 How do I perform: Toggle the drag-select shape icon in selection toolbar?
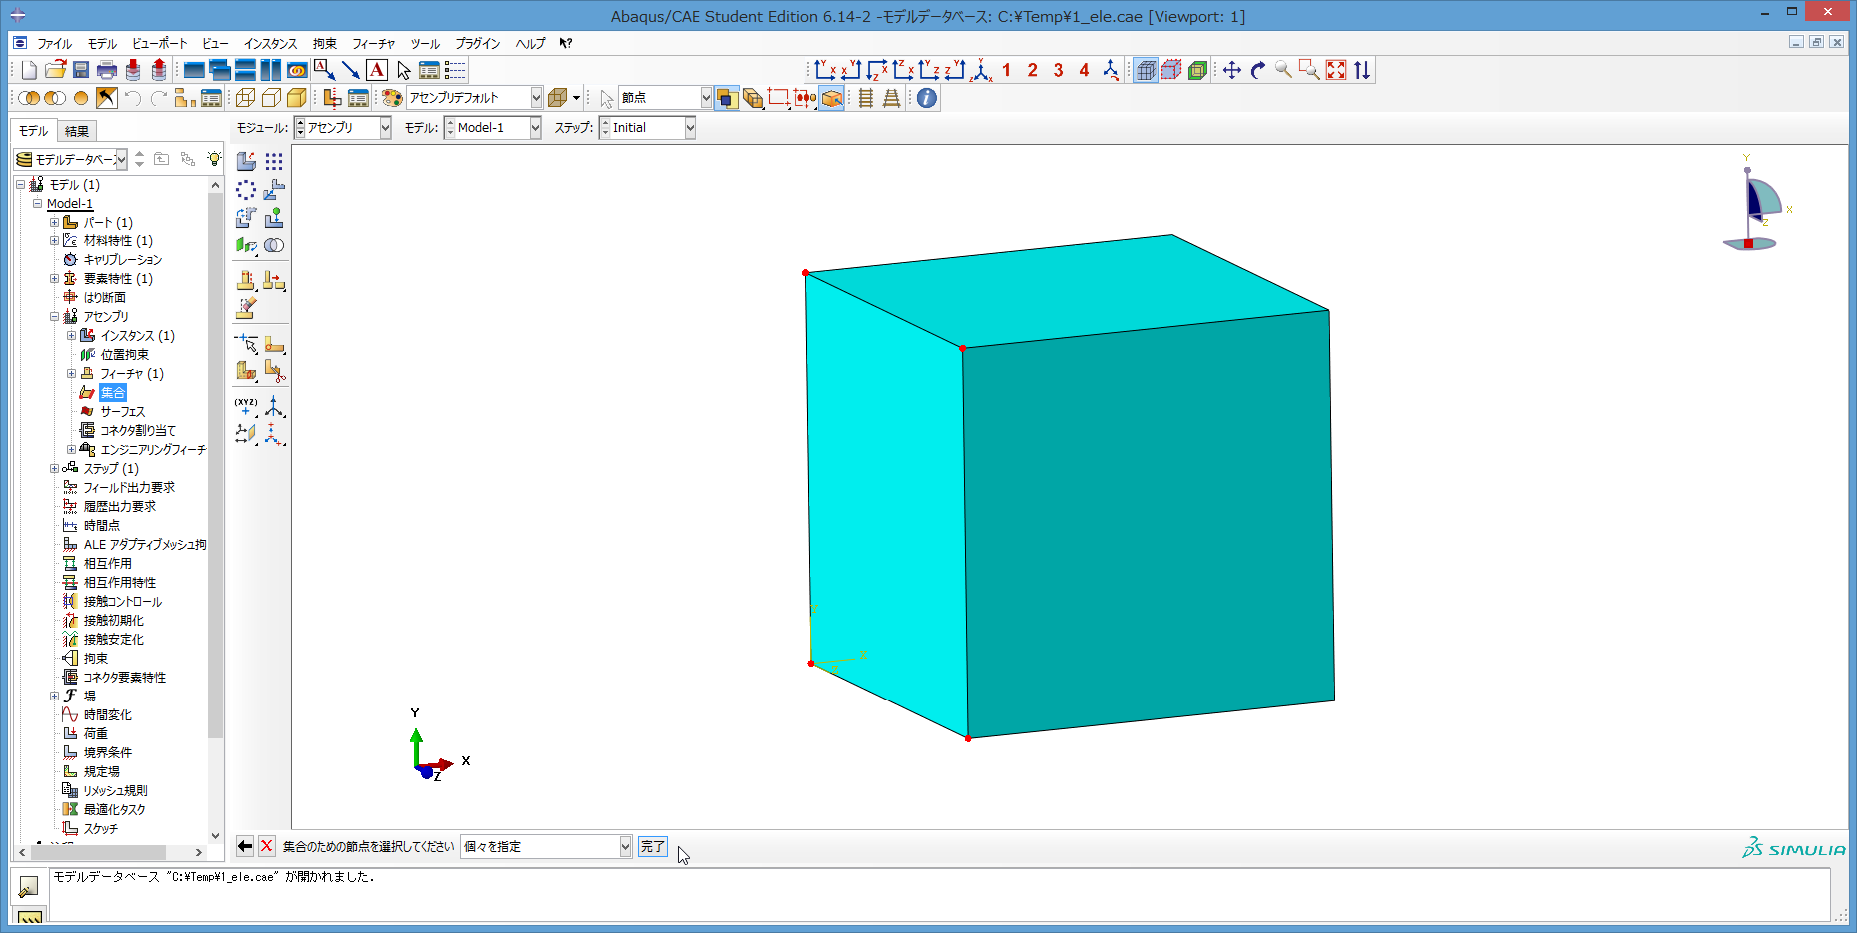pos(779,98)
